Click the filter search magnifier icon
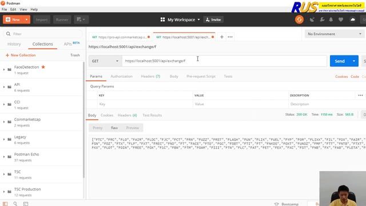The width and height of the screenshot is (366, 206). point(8,34)
